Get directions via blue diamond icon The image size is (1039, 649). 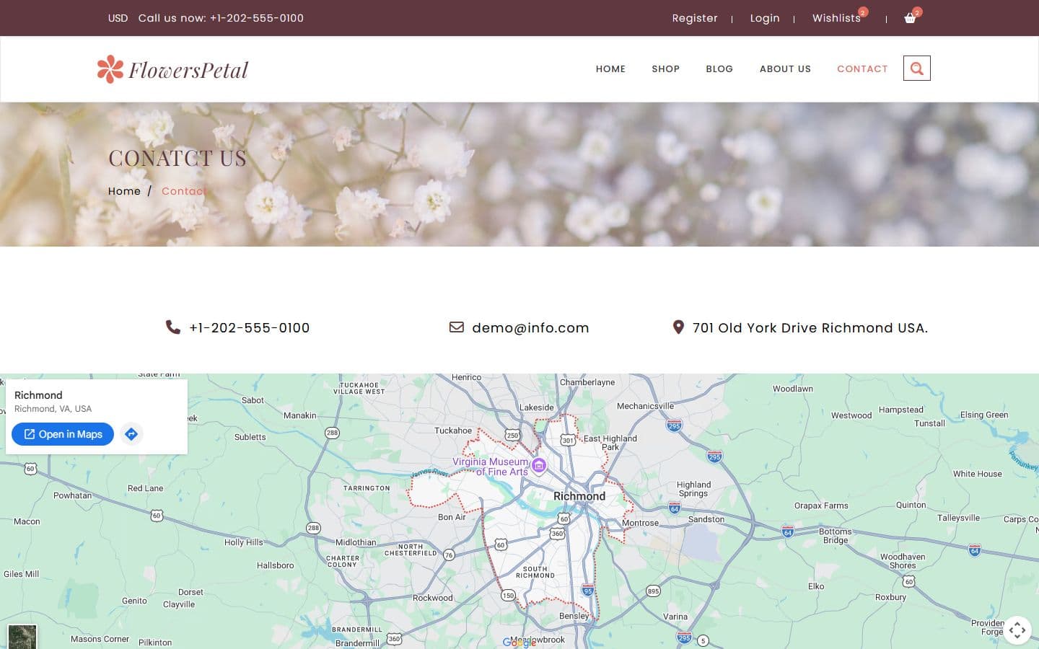click(x=131, y=434)
